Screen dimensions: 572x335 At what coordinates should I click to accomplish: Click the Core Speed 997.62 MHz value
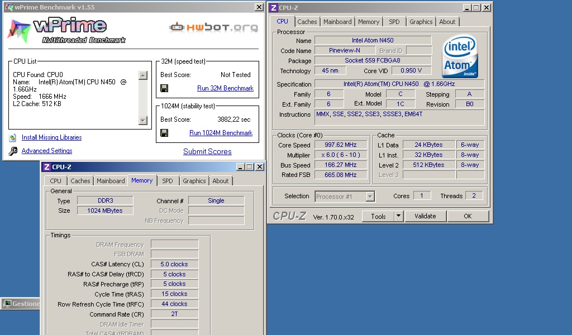tap(340, 145)
